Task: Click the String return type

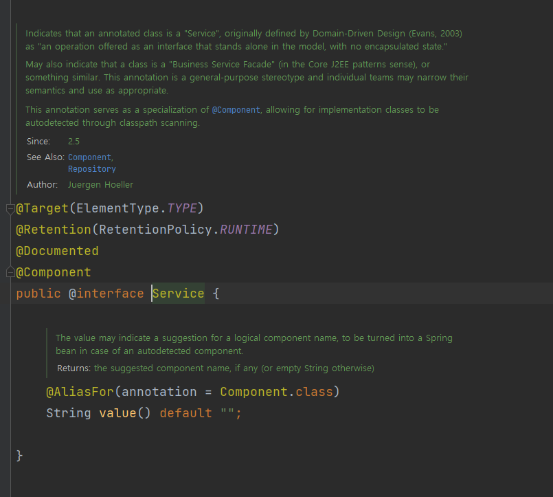Action: pos(69,413)
